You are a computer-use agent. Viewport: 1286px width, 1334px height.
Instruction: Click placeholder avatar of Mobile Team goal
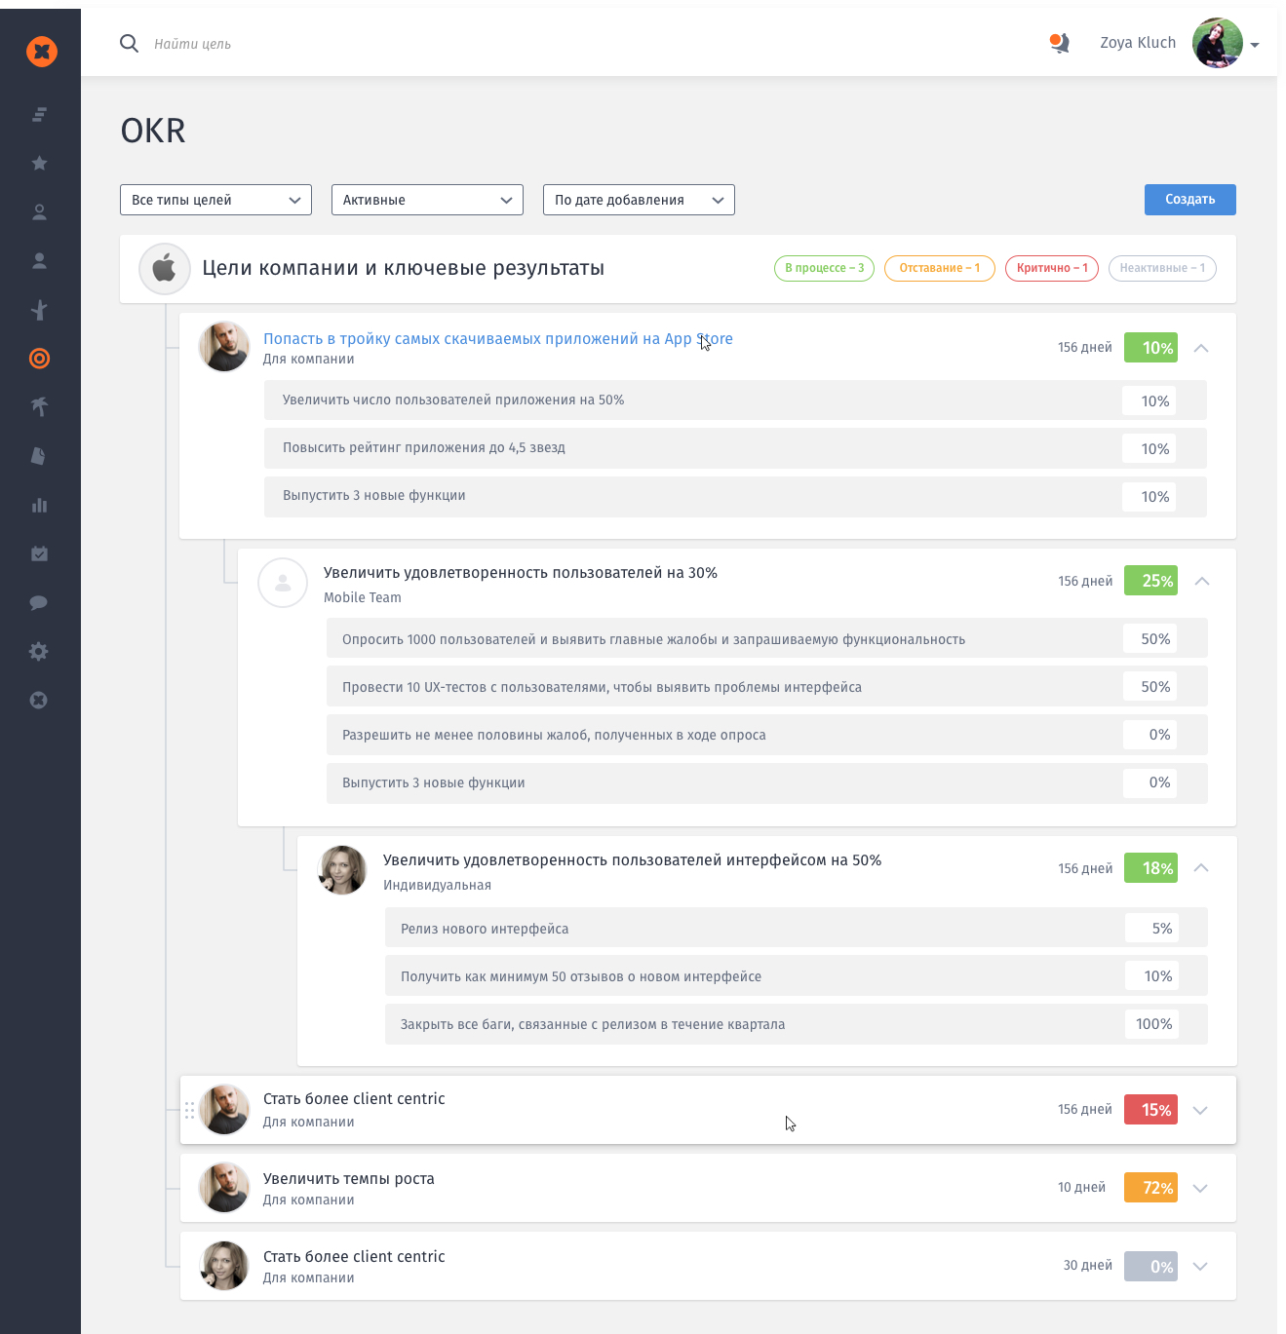tap(283, 583)
